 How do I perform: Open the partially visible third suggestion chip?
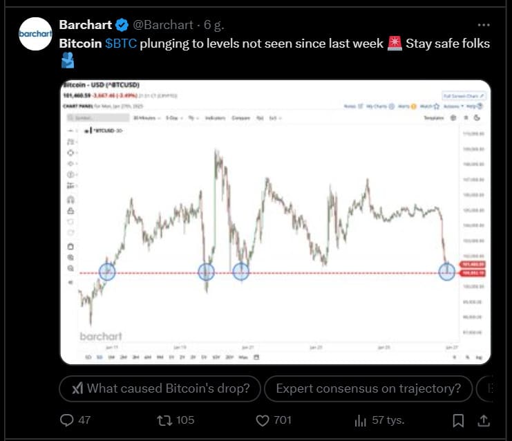(x=484, y=388)
